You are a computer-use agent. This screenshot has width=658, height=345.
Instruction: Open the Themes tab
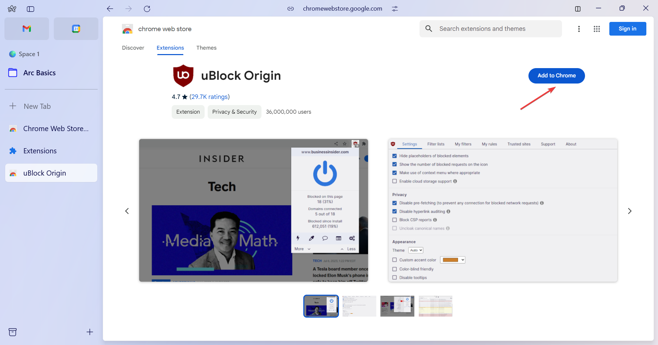tap(206, 48)
